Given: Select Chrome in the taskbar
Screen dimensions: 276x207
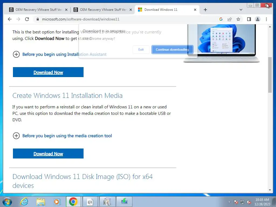Looking at the screenshot, I should [73, 202].
